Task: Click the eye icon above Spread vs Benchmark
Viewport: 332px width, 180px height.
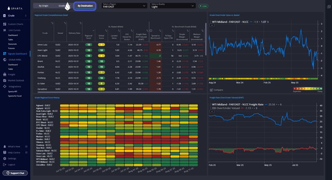Action: pyautogui.click(x=151, y=30)
